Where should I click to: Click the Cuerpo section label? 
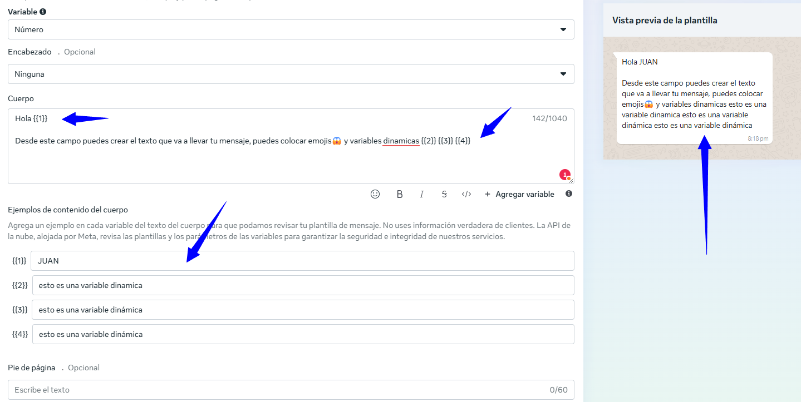(x=21, y=98)
